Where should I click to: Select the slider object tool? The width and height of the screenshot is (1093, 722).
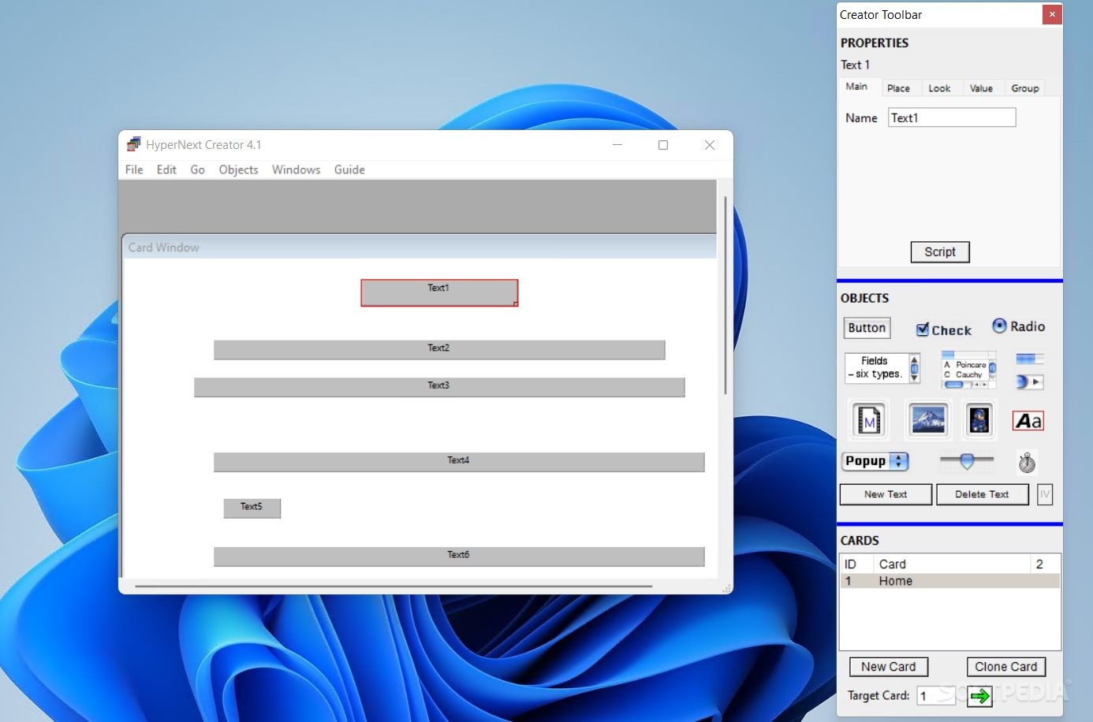[x=967, y=461]
